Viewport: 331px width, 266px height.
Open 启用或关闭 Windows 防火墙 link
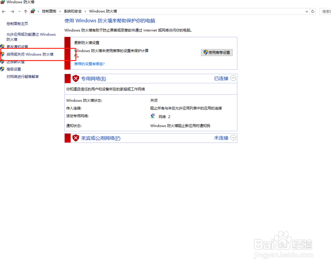tap(30, 55)
